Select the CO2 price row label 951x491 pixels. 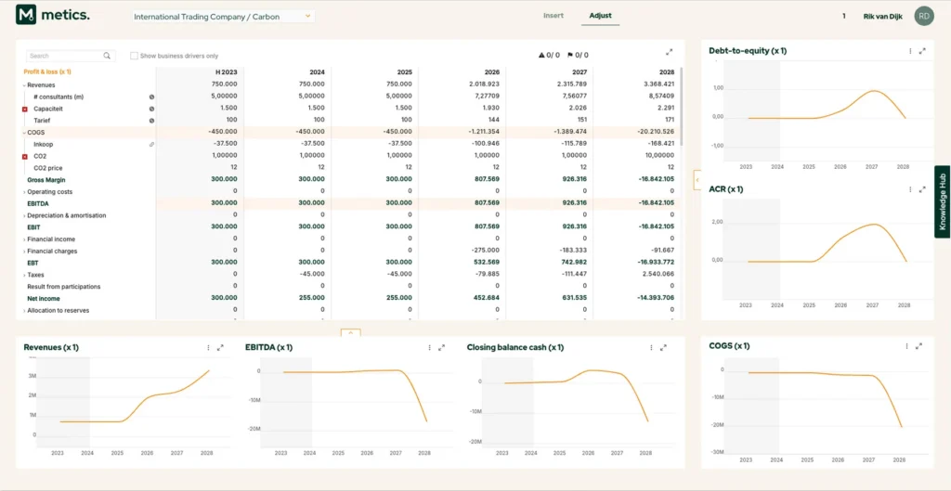pyautogui.click(x=48, y=169)
